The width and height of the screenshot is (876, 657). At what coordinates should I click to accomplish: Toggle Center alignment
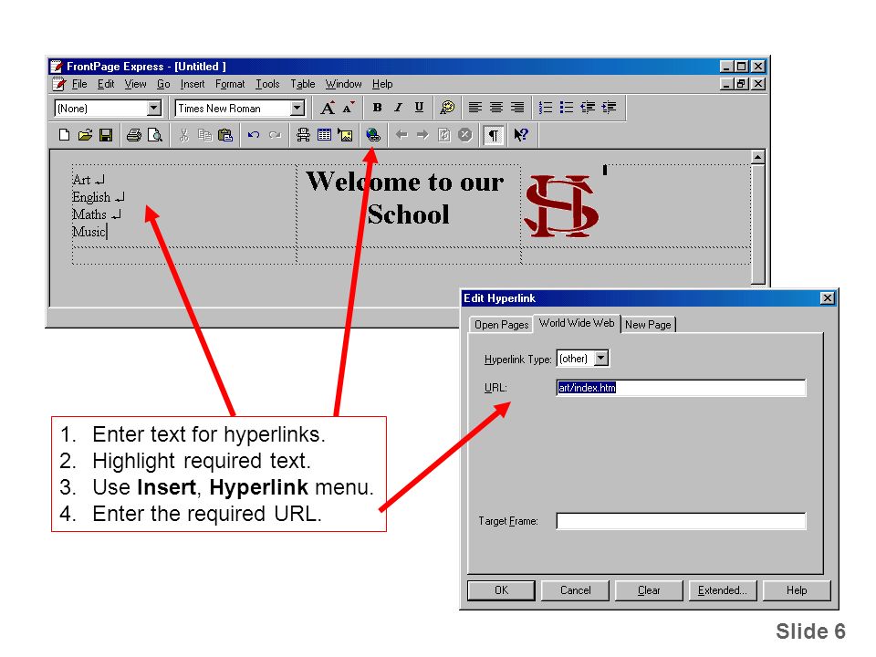pos(496,108)
